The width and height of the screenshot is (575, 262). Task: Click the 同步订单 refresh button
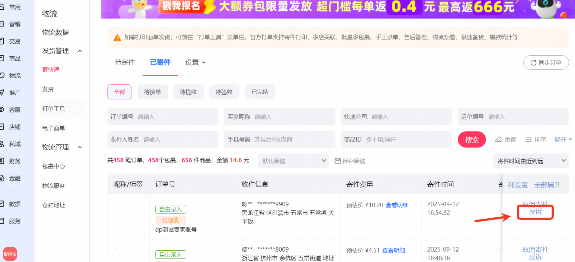[546, 62]
